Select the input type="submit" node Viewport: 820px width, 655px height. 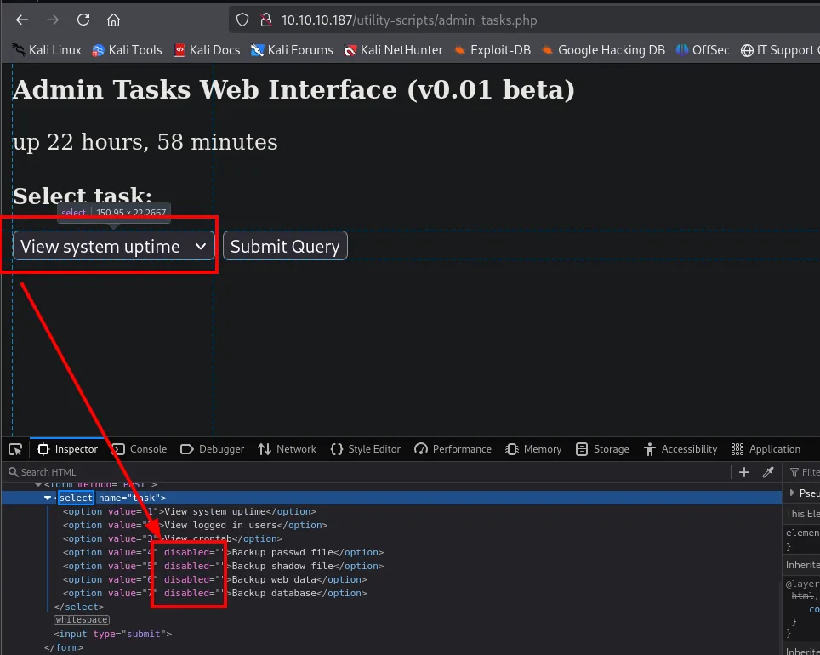pos(112,634)
